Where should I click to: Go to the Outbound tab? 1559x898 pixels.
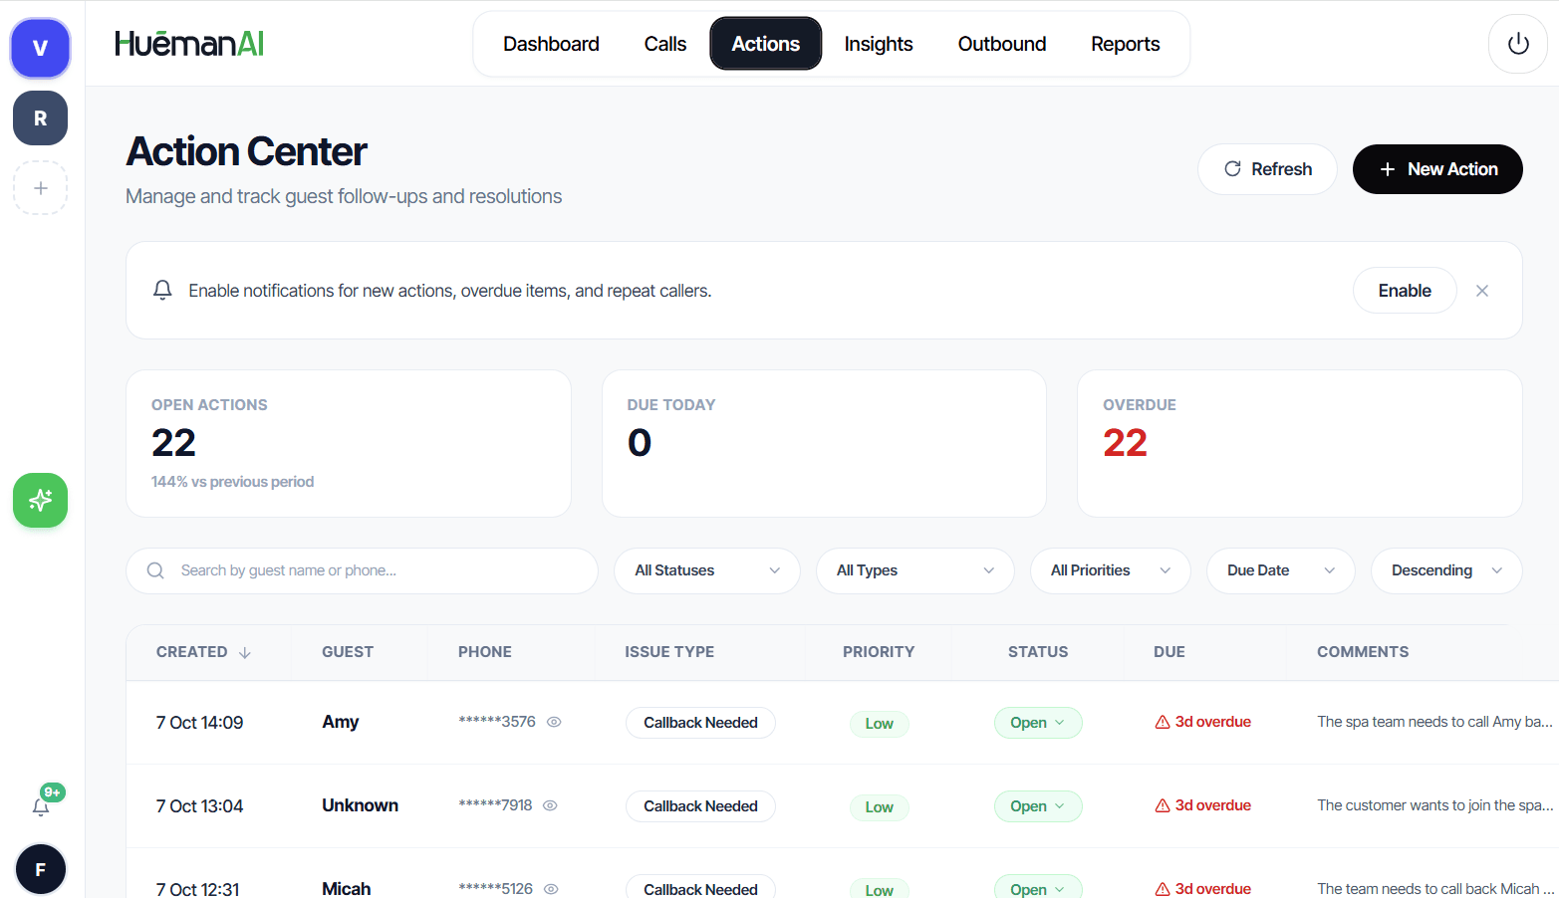1002,44
